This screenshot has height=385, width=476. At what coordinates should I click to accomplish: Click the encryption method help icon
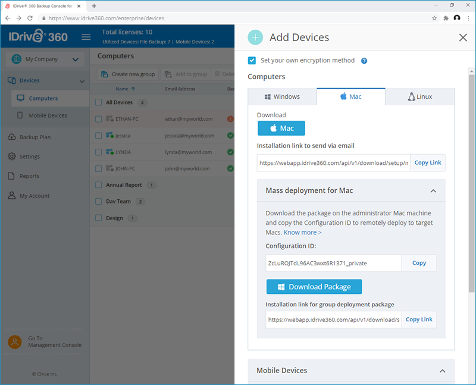click(364, 61)
